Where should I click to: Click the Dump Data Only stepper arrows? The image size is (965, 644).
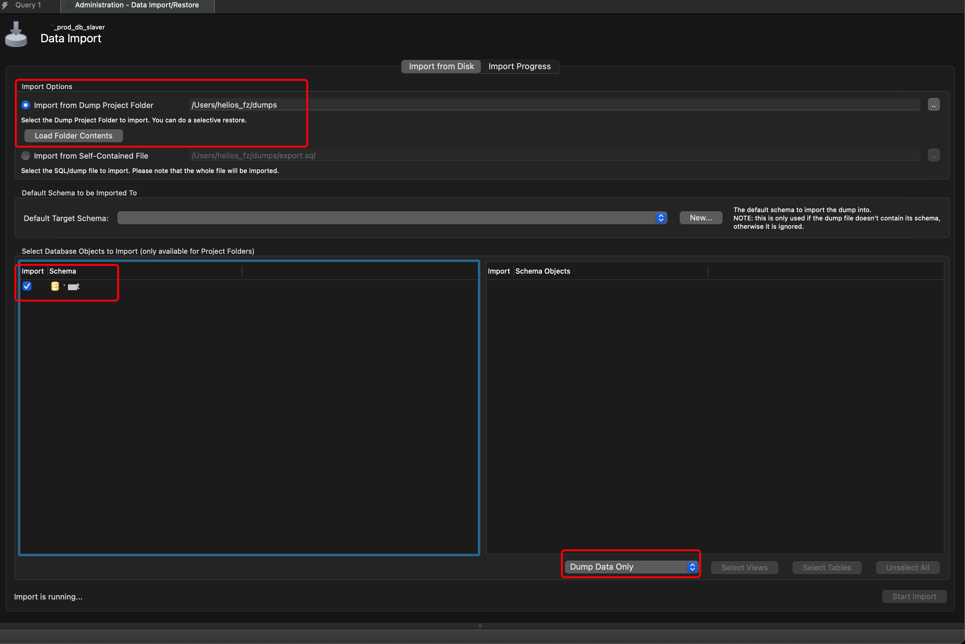click(x=692, y=567)
